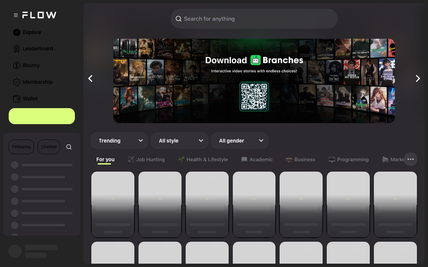Open the All style dropdown

click(x=180, y=141)
